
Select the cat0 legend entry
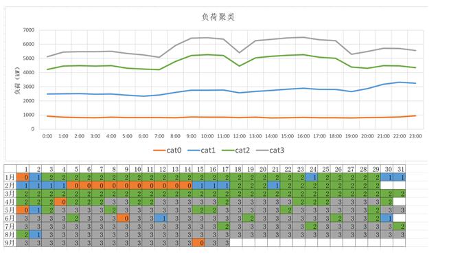[168, 151]
